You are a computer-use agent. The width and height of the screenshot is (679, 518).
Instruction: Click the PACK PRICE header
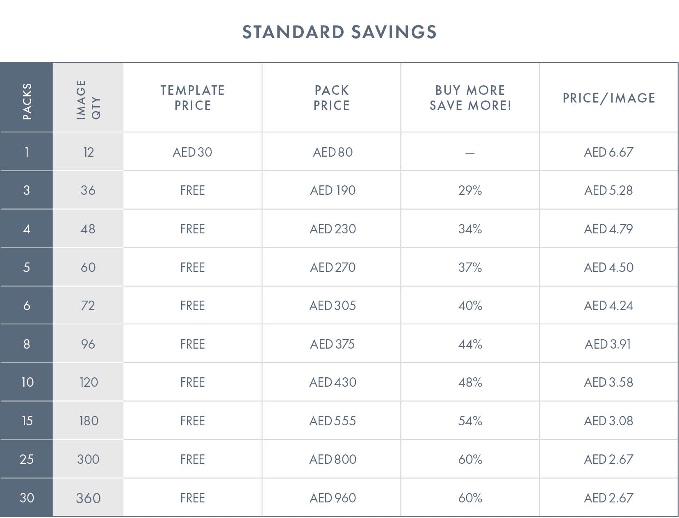(331, 98)
